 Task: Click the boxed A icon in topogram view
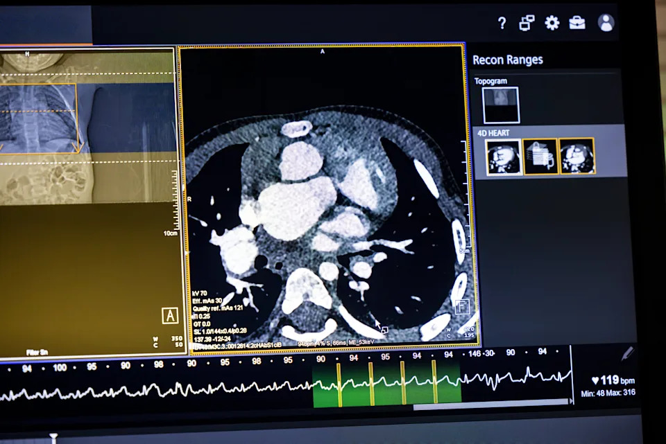click(170, 315)
